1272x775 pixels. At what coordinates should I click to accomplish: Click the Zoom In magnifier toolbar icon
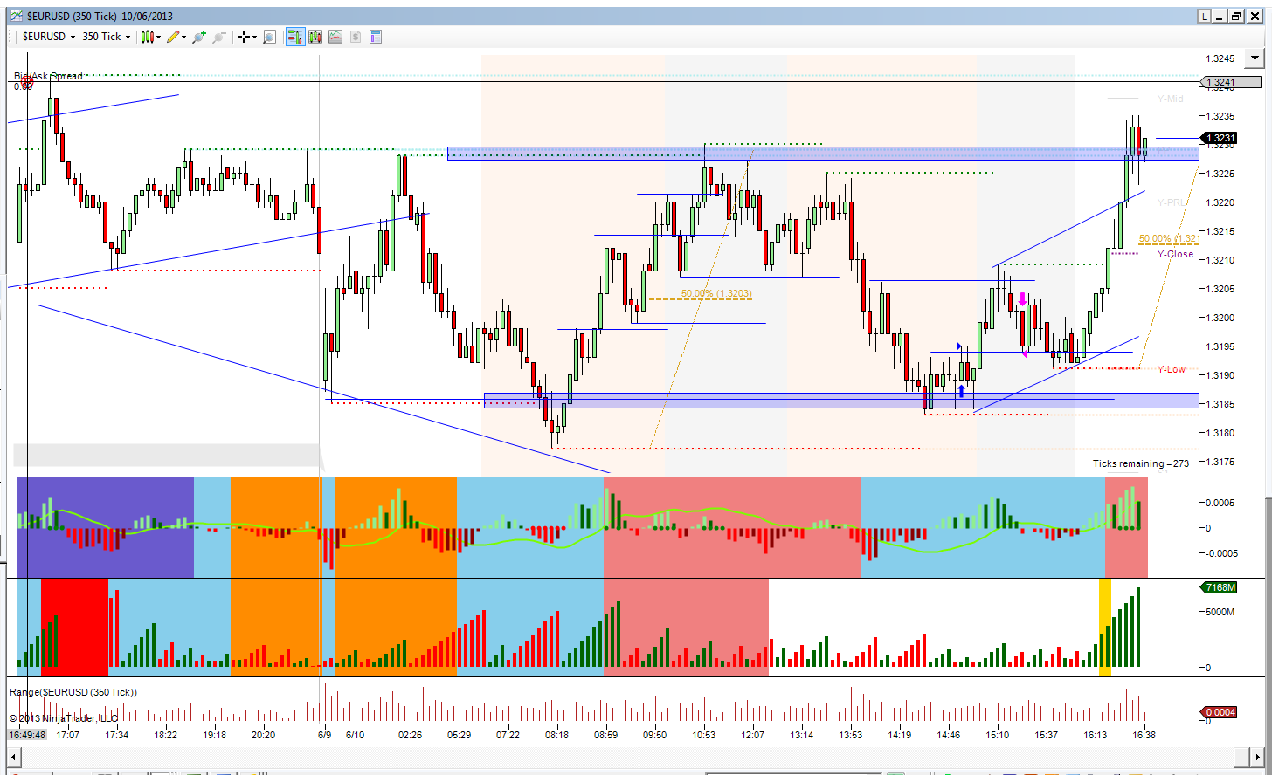[199, 37]
